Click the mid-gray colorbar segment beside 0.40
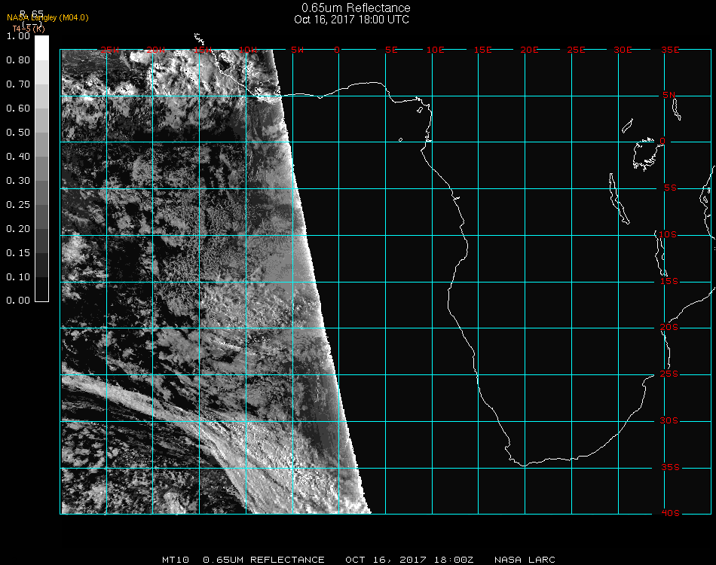The width and height of the screenshot is (716, 565). tap(41, 169)
